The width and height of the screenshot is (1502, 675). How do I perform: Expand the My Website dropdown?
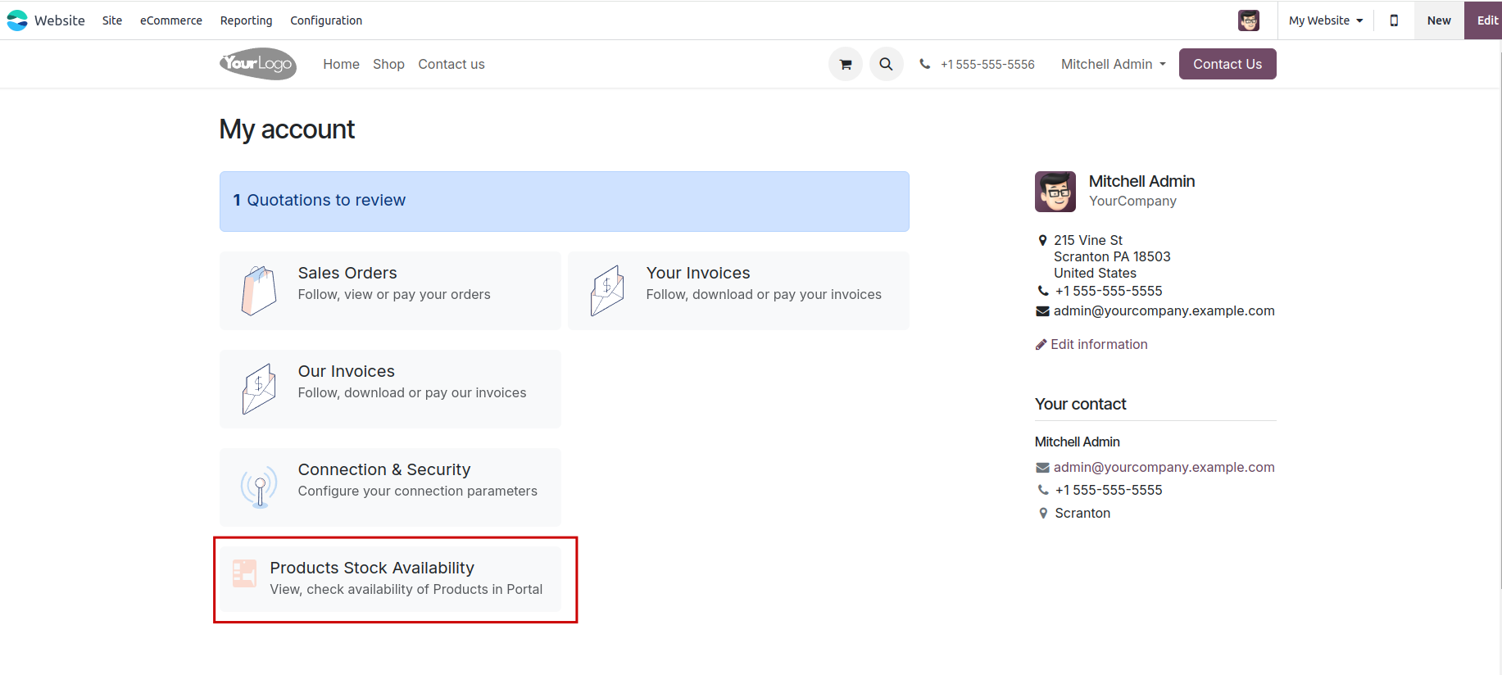click(1326, 20)
